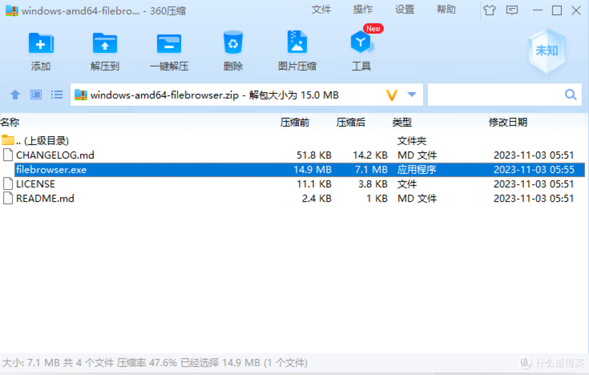Open the 设置 menu
589x375 pixels.
click(405, 9)
